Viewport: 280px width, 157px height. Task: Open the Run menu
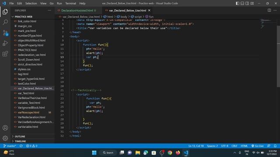coord(59,3)
